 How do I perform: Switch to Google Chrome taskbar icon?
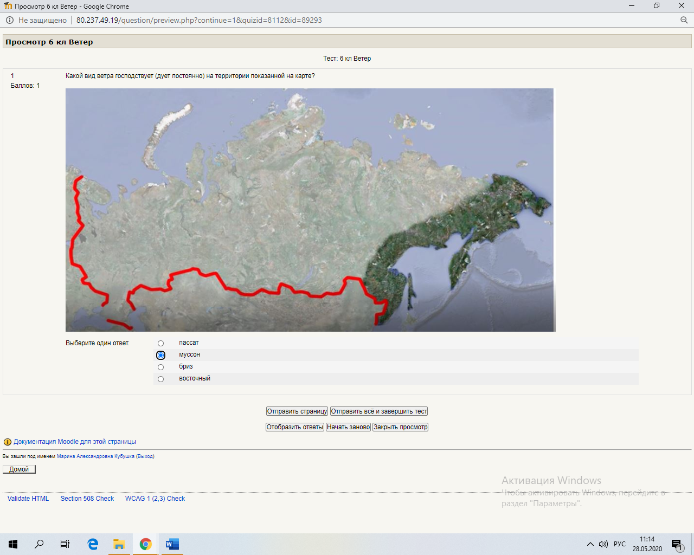point(145,544)
